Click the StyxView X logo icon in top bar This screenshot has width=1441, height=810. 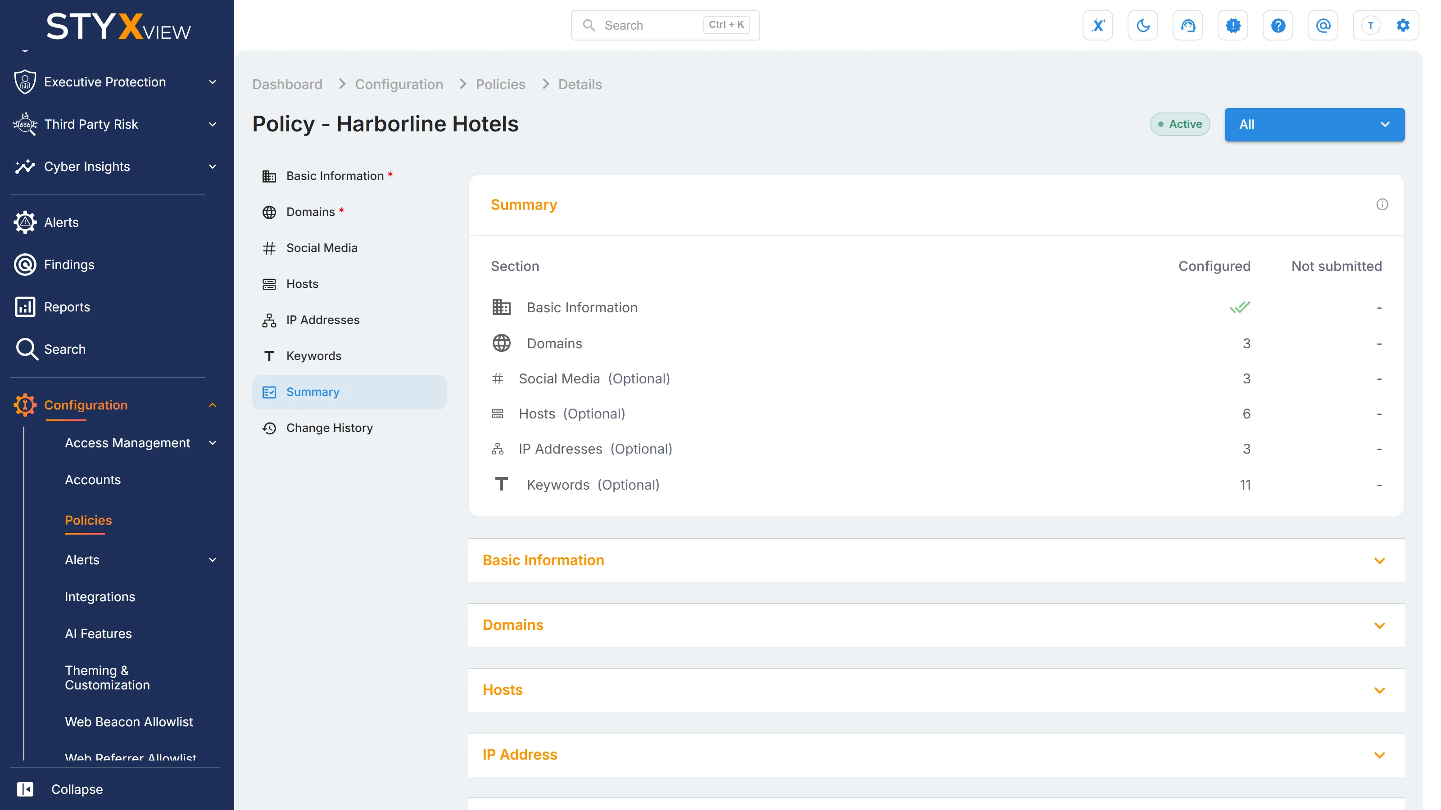click(1097, 25)
